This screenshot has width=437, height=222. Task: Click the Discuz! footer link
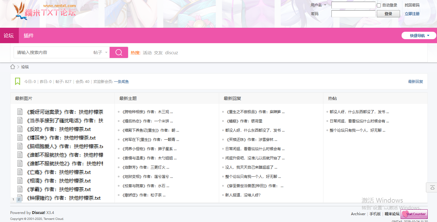pyautogui.click(x=39, y=213)
